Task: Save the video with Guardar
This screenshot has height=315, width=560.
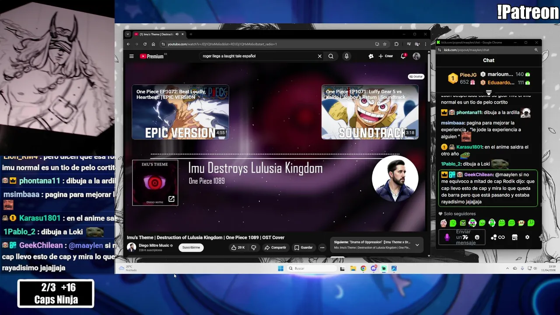Action: 304,248
